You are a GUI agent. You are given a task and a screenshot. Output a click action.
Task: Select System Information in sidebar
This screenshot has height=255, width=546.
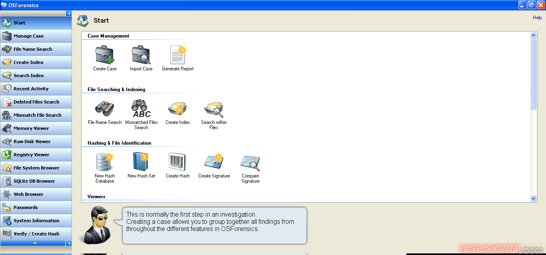pos(36,221)
